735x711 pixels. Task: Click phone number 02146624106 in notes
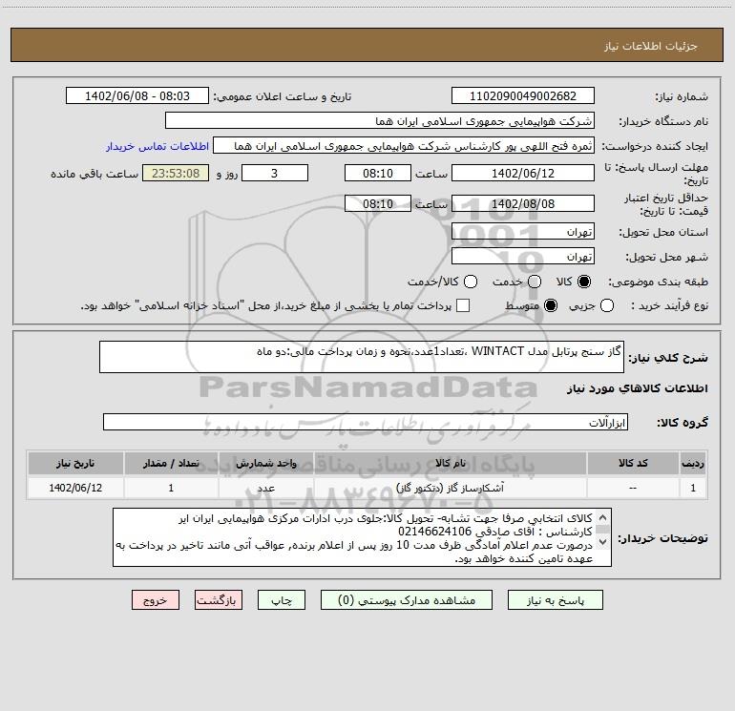point(434,532)
